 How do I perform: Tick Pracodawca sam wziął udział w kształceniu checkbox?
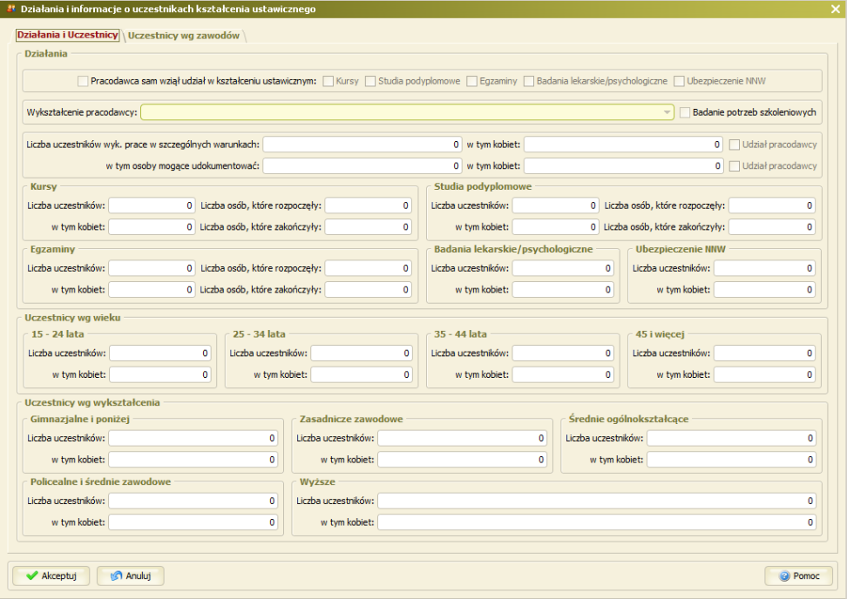pos(83,81)
